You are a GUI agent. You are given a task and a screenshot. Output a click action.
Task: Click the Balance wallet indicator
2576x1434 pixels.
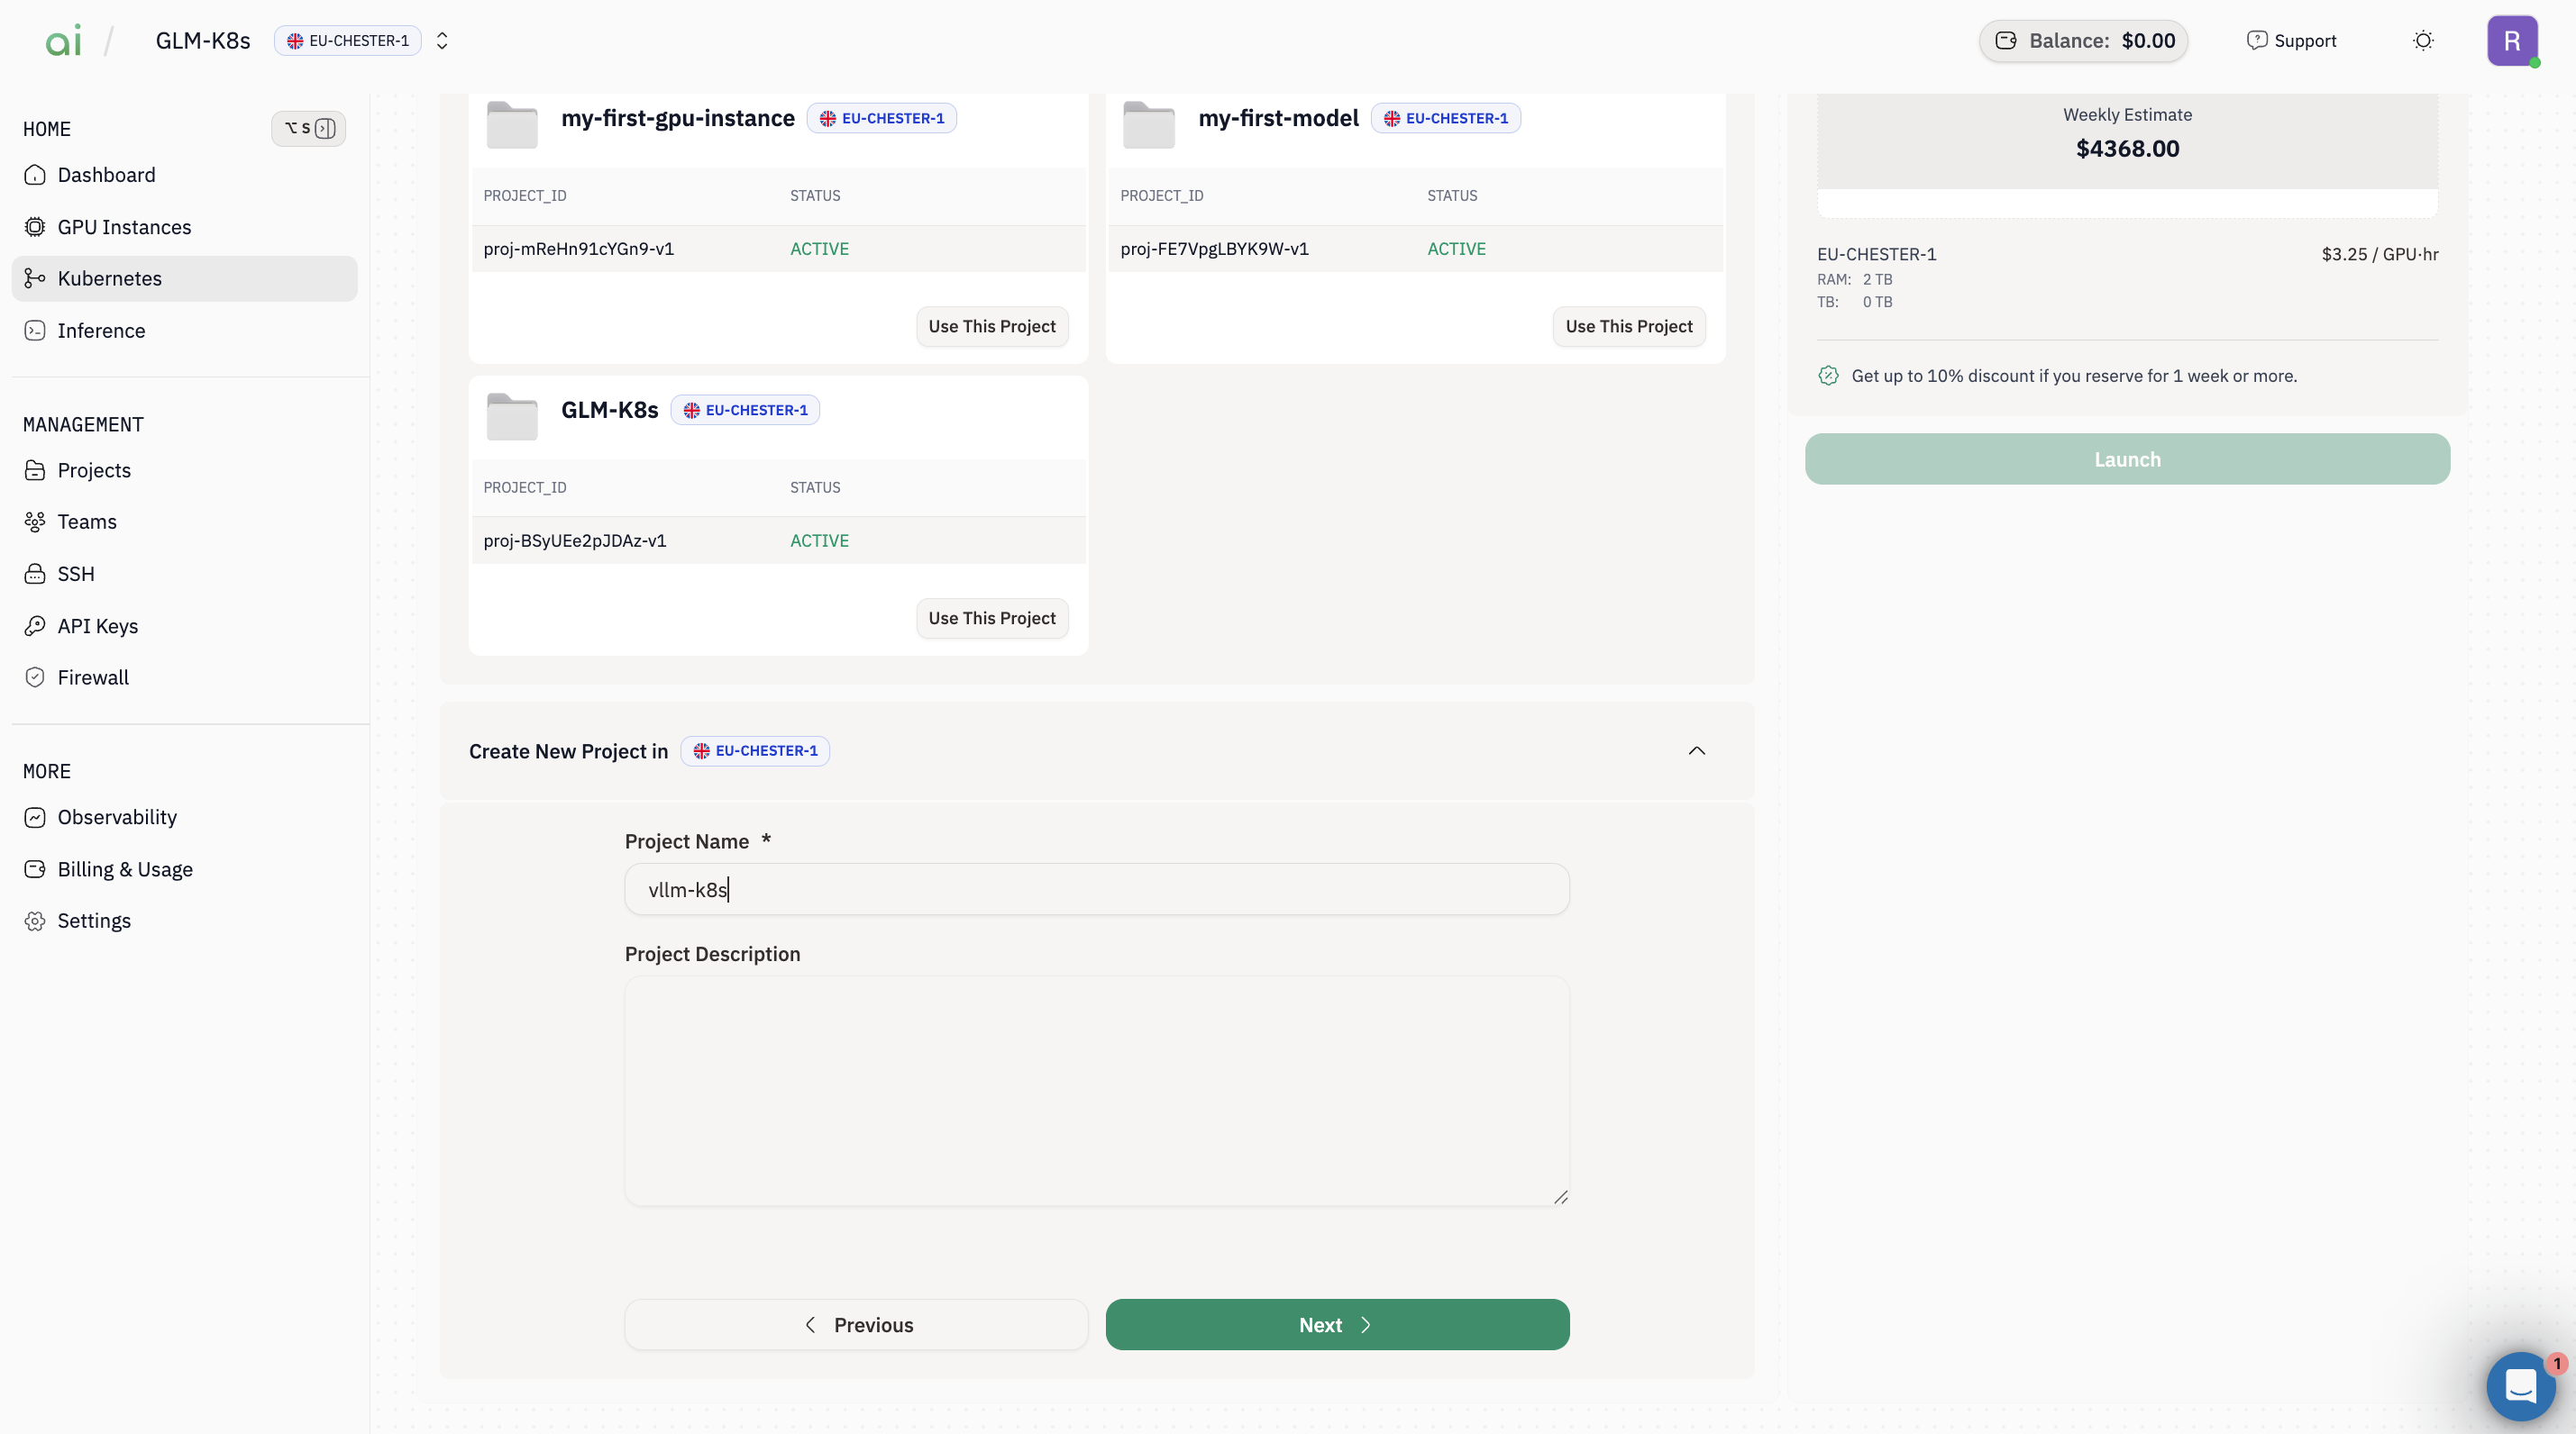point(2083,41)
